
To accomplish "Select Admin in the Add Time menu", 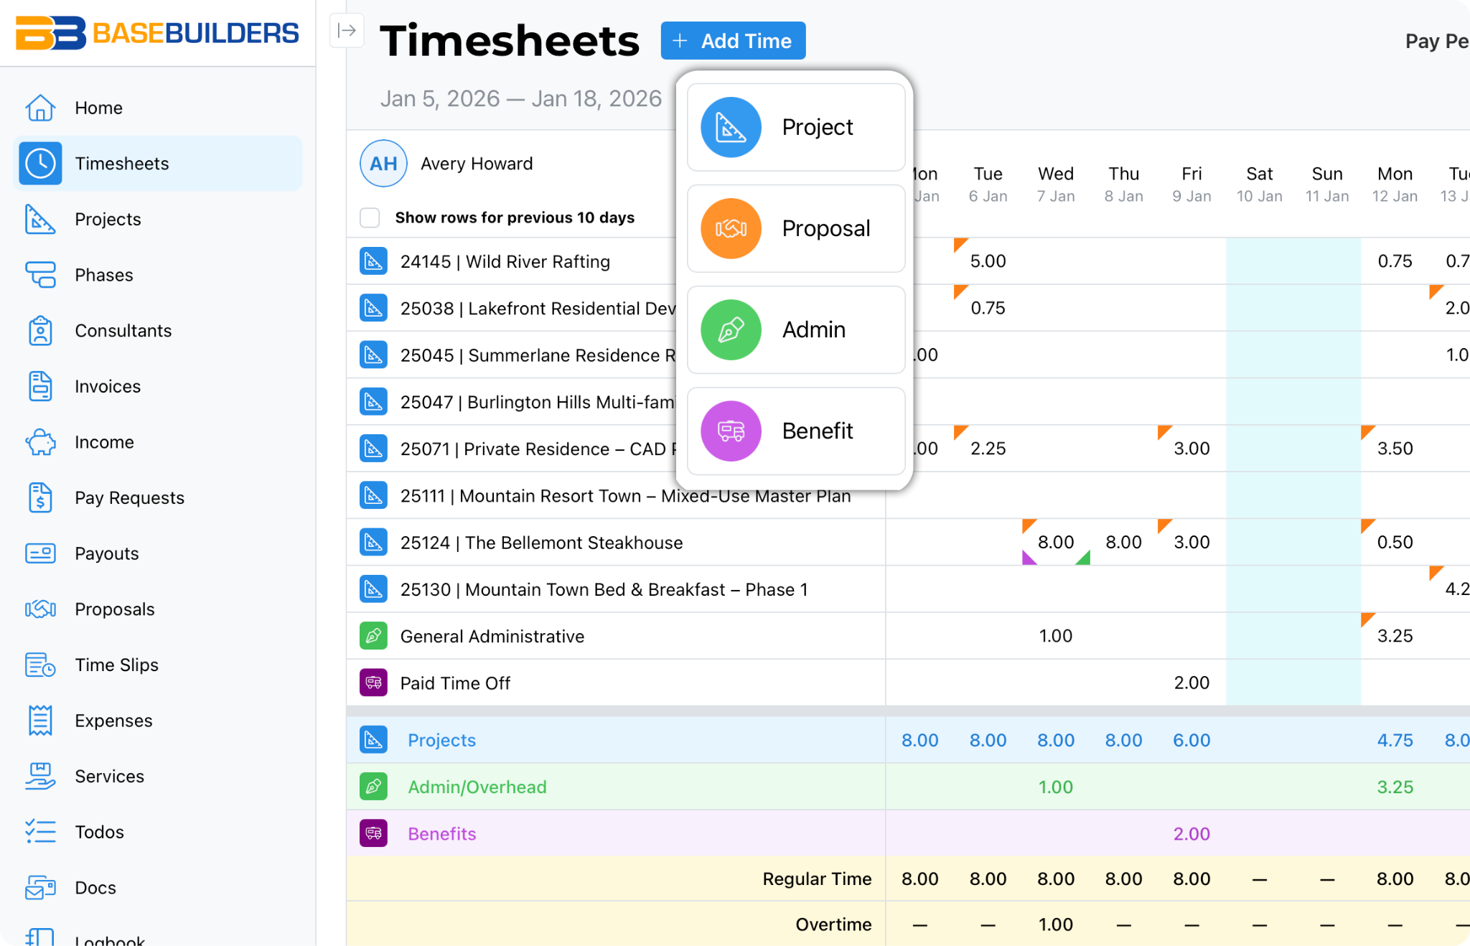I will [x=796, y=330].
